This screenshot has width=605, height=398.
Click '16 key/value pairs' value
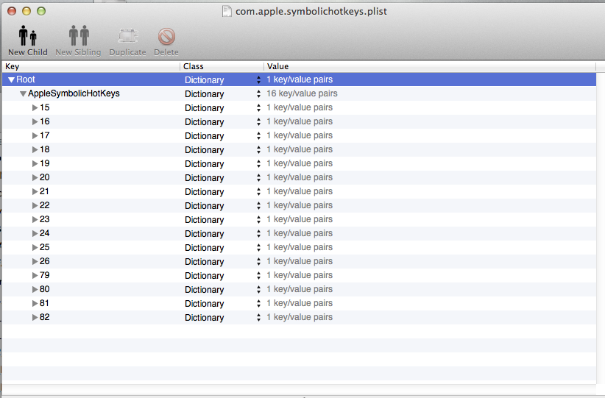302,93
